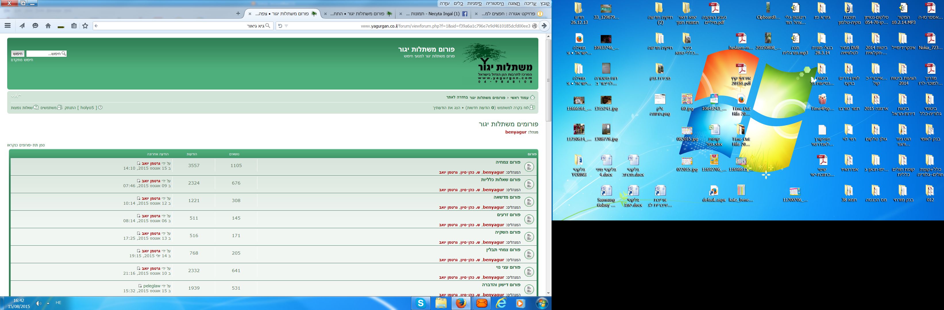This screenshot has width=944, height=310.
Task: Open the Firefox hamburger menu
Action: click(x=7, y=26)
